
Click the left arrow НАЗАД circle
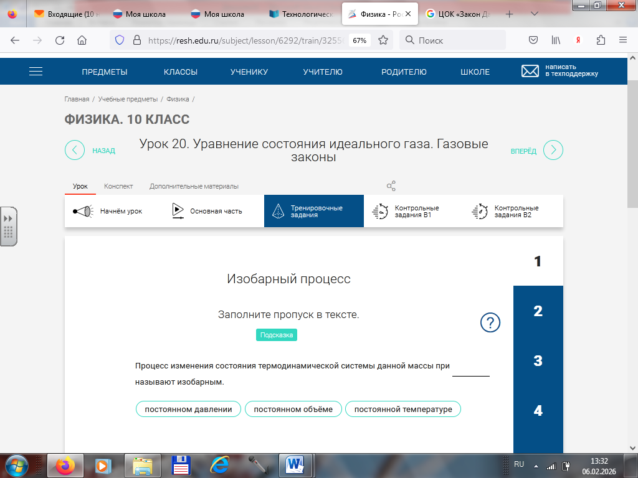pyautogui.click(x=75, y=151)
